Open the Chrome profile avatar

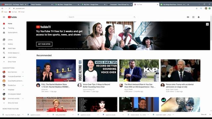[206, 8]
